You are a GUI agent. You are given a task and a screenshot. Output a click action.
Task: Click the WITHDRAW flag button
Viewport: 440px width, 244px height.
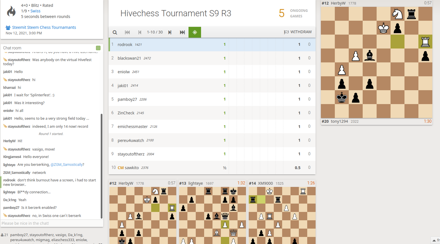click(x=298, y=32)
